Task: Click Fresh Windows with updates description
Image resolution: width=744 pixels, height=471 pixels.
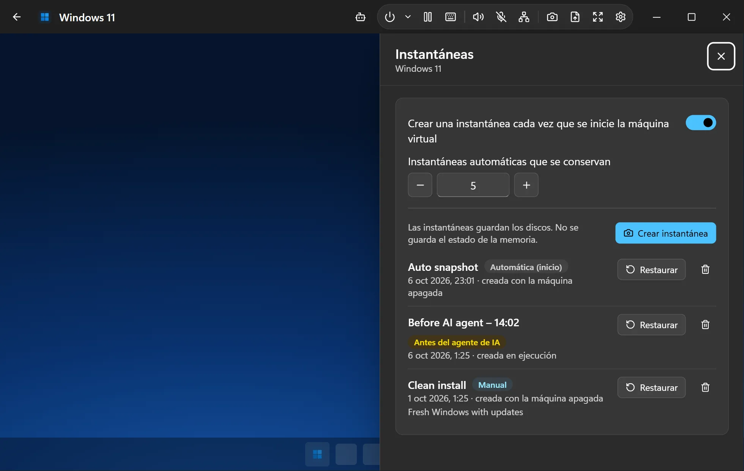Action: coord(465,412)
